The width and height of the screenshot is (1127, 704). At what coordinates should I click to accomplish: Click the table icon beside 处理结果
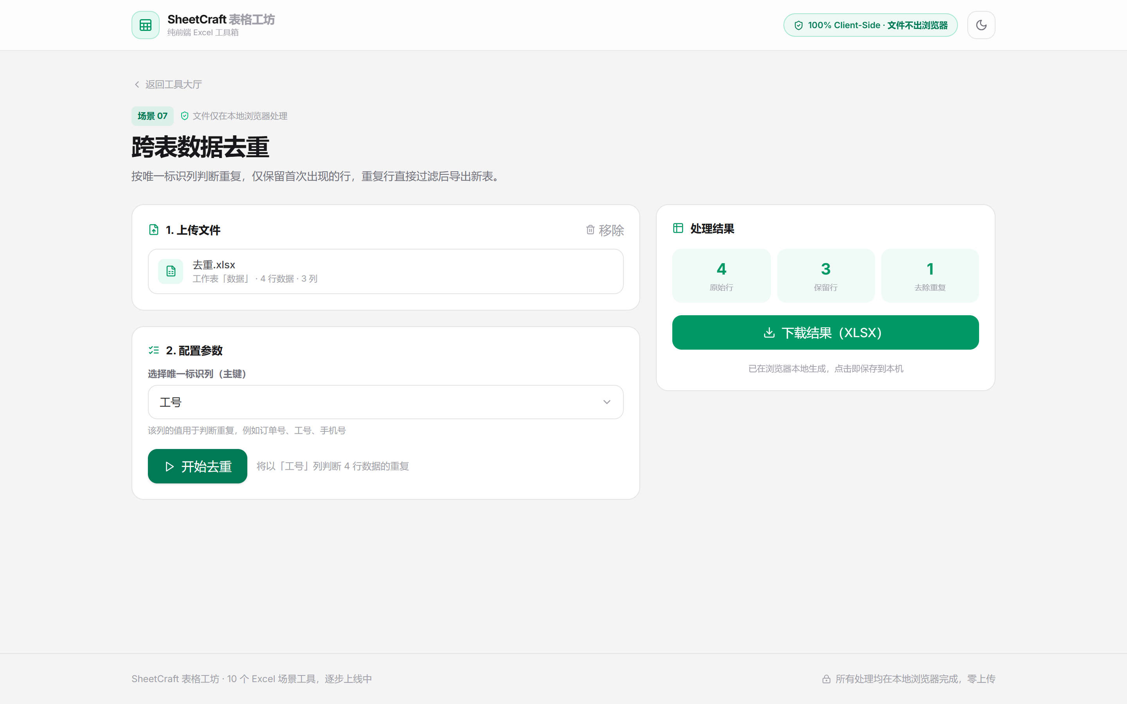click(x=678, y=228)
